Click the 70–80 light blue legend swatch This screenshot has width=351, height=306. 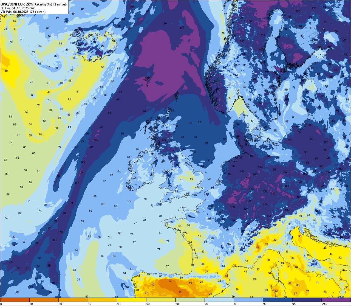tap(219, 300)
